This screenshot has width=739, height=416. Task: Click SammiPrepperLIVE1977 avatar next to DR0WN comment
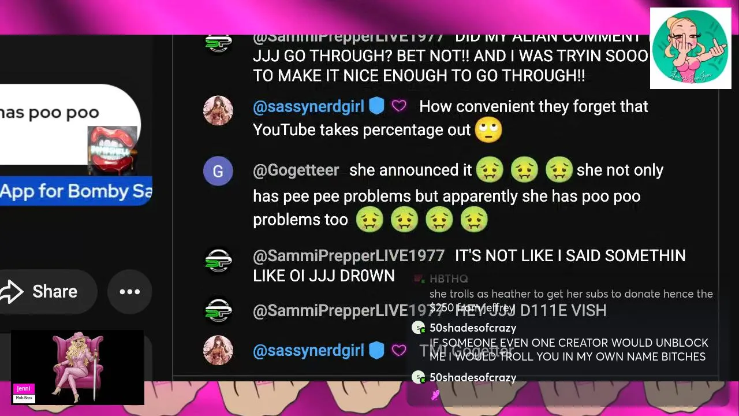click(x=218, y=261)
